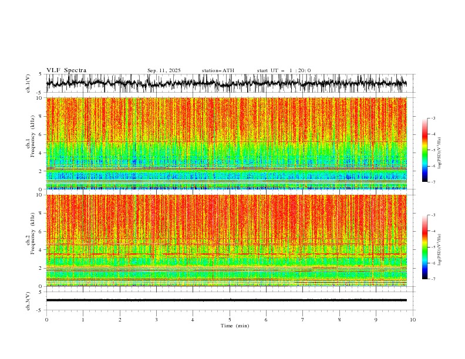
Task: Click the "-5" tick of the ch.3 axis
Action: tap(39, 310)
